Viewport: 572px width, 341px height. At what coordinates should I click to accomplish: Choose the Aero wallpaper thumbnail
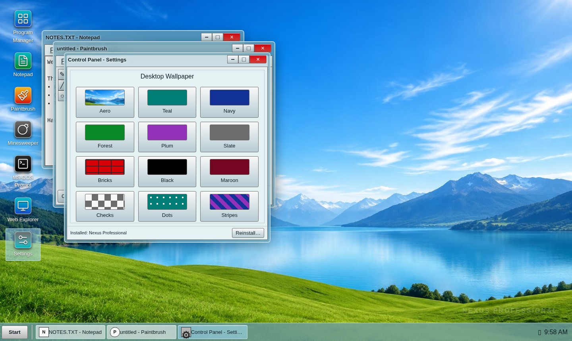click(x=105, y=102)
